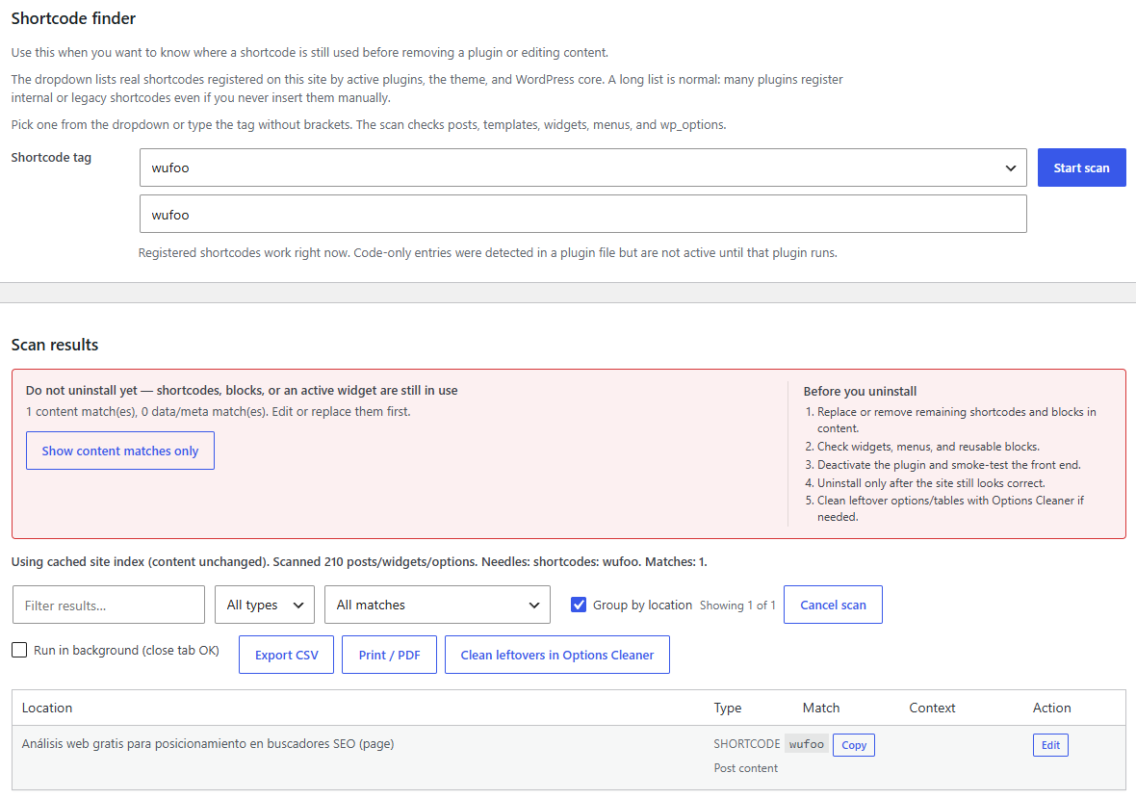
Task: Copy the wufoo shortcode match
Action: (x=854, y=745)
